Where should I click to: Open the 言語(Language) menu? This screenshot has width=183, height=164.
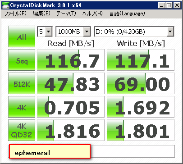[x=127, y=14]
